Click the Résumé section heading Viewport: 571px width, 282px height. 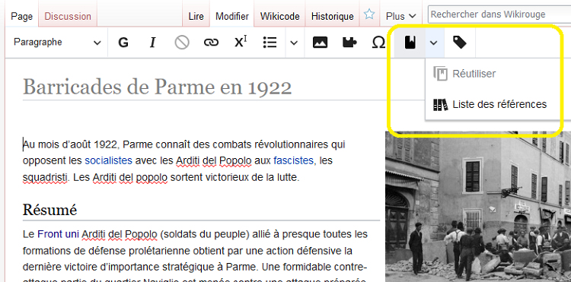50,210
